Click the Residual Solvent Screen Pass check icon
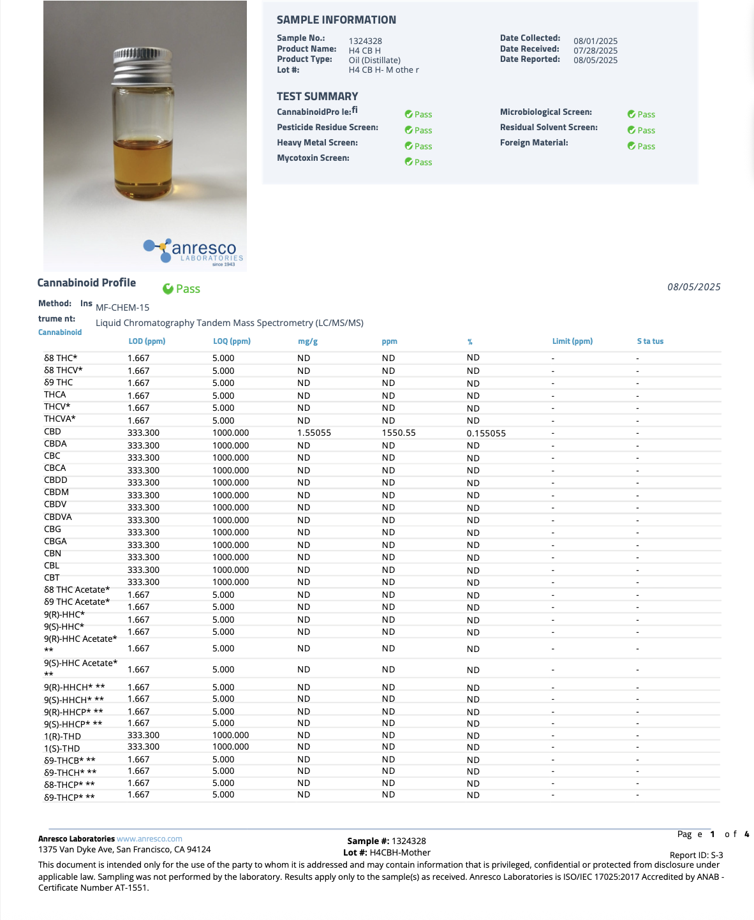The width and height of the screenshot is (754, 920). point(631,130)
